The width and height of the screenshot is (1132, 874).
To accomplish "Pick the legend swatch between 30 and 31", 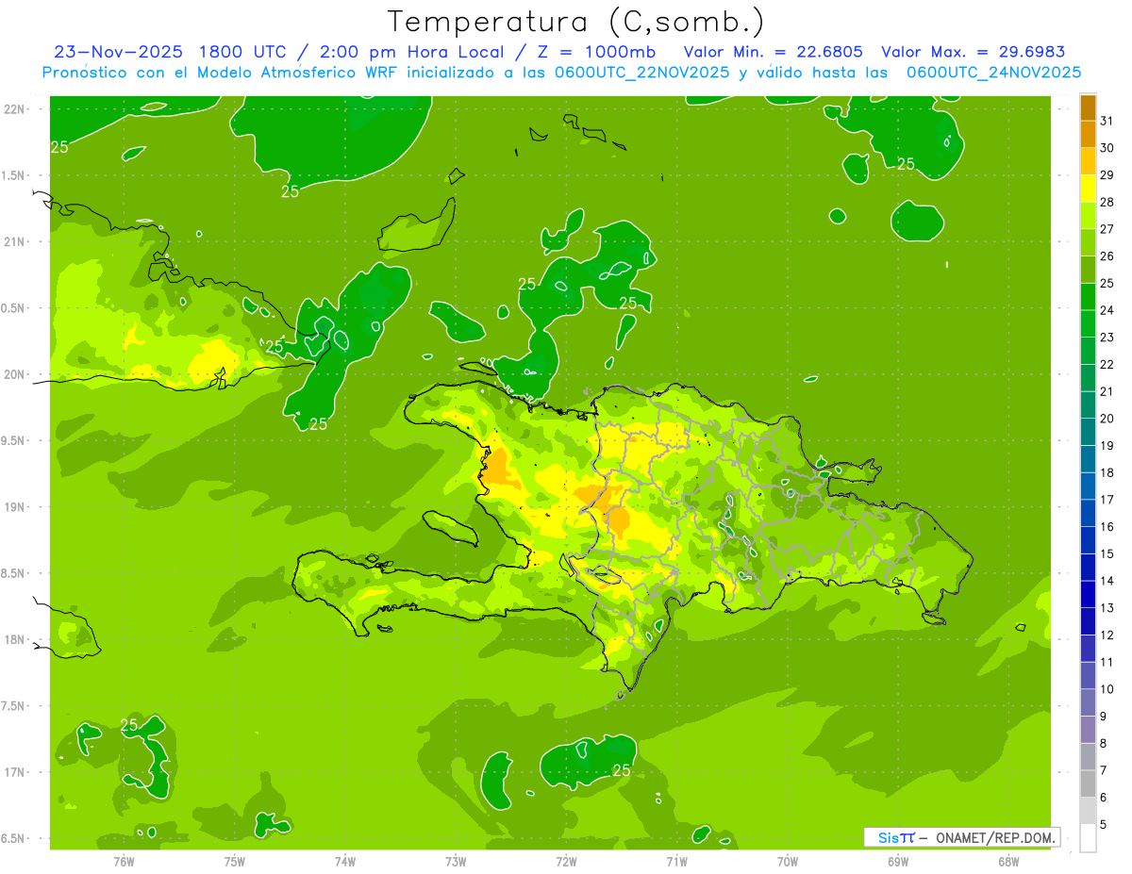I will (1088, 135).
